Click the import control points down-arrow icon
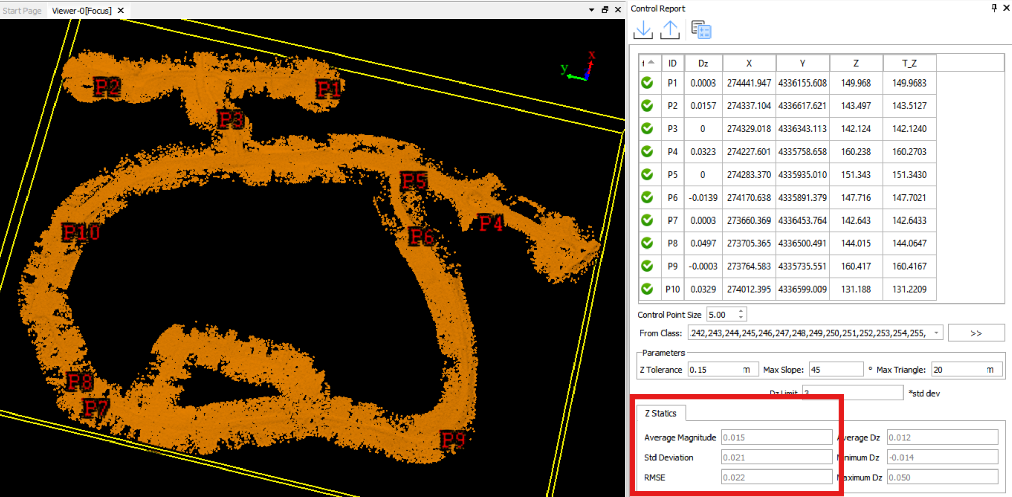The width and height of the screenshot is (1012, 497). coord(643,30)
